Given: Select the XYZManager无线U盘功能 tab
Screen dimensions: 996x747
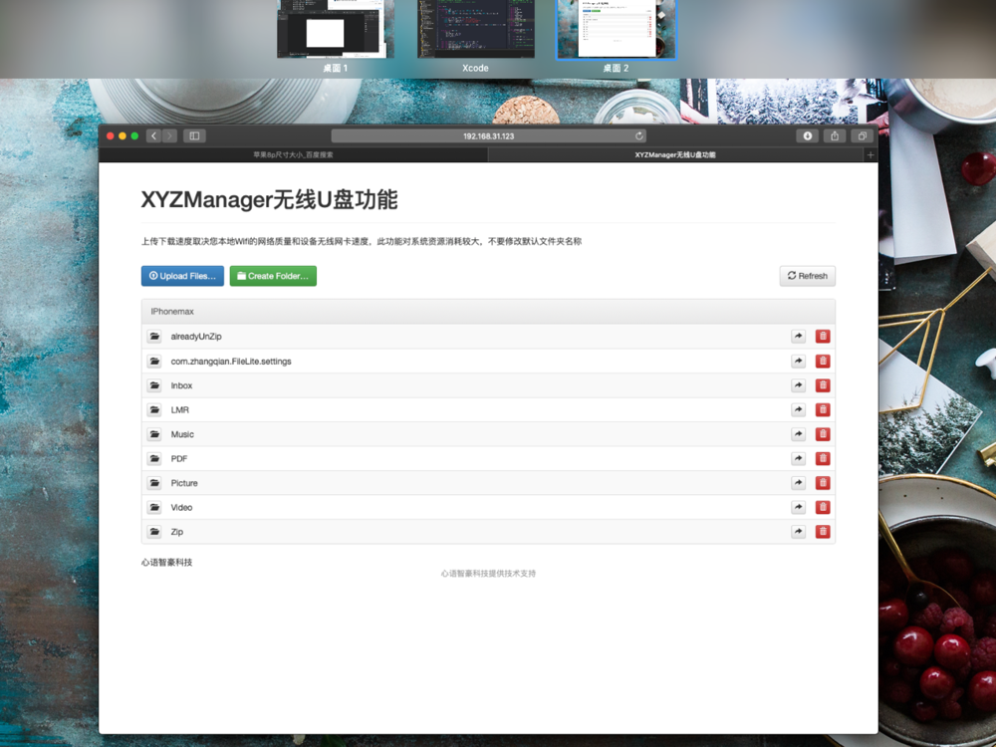Looking at the screenshot, I should (675, 155).
